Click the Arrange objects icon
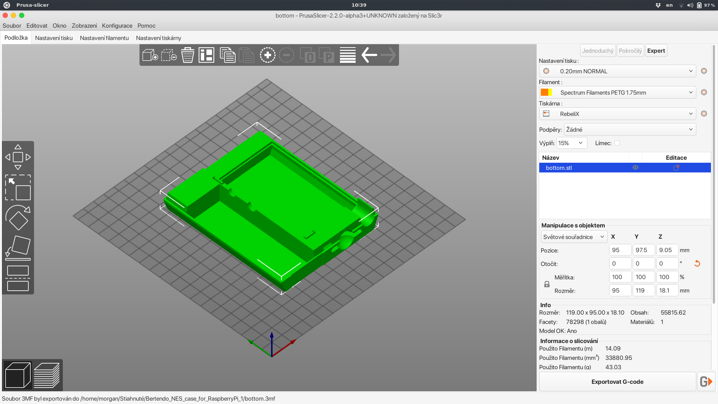 click(x=206, y=55)
